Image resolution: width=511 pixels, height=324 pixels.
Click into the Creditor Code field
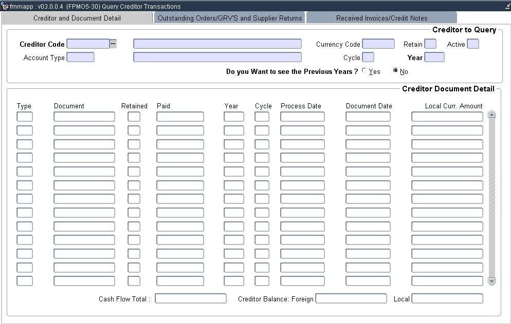click(88, 44)
